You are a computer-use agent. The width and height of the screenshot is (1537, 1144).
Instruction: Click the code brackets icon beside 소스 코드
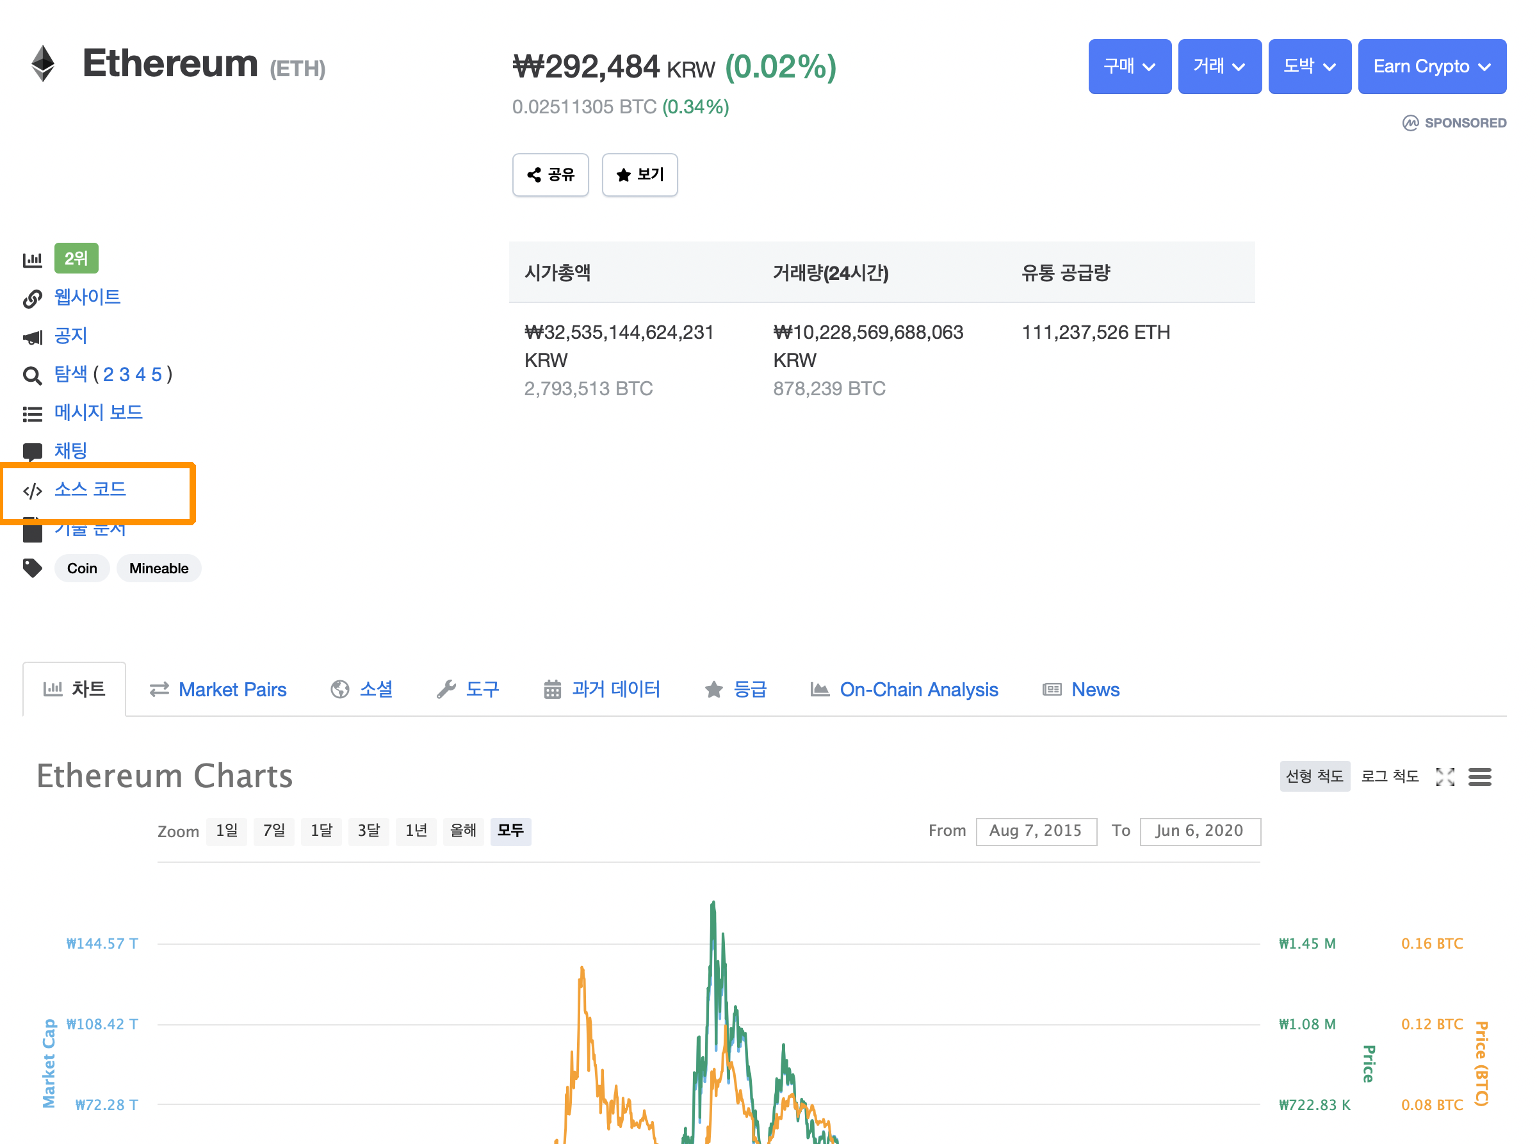click(x=33, y=491)
